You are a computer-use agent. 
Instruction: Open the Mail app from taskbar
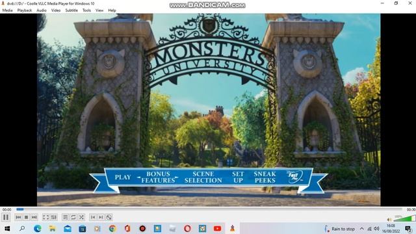pos(68,228)
